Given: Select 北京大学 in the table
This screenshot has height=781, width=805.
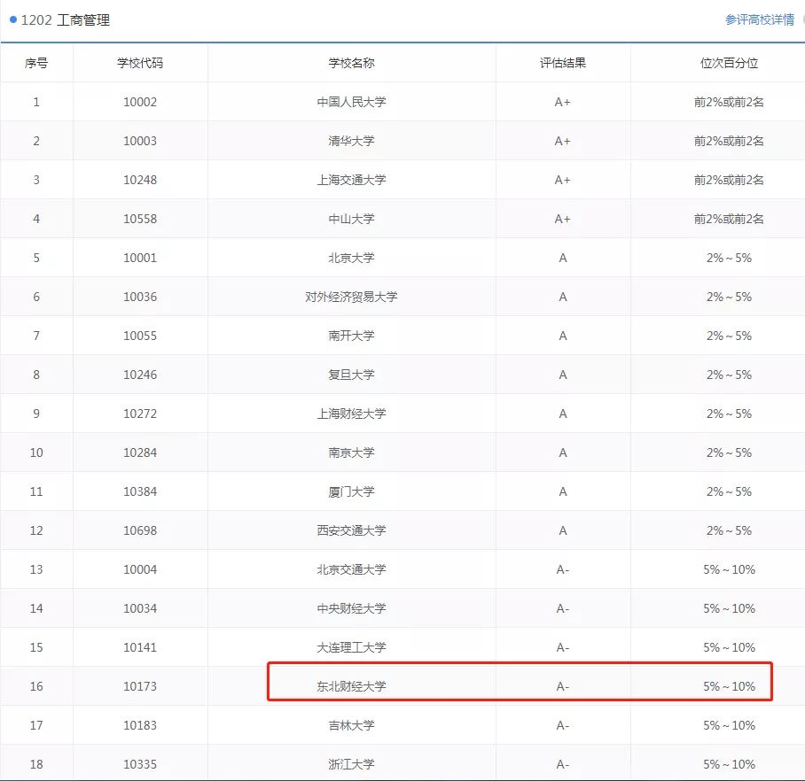Looking at the screenshot, I should pyautogui.click(x=351, y=257).
